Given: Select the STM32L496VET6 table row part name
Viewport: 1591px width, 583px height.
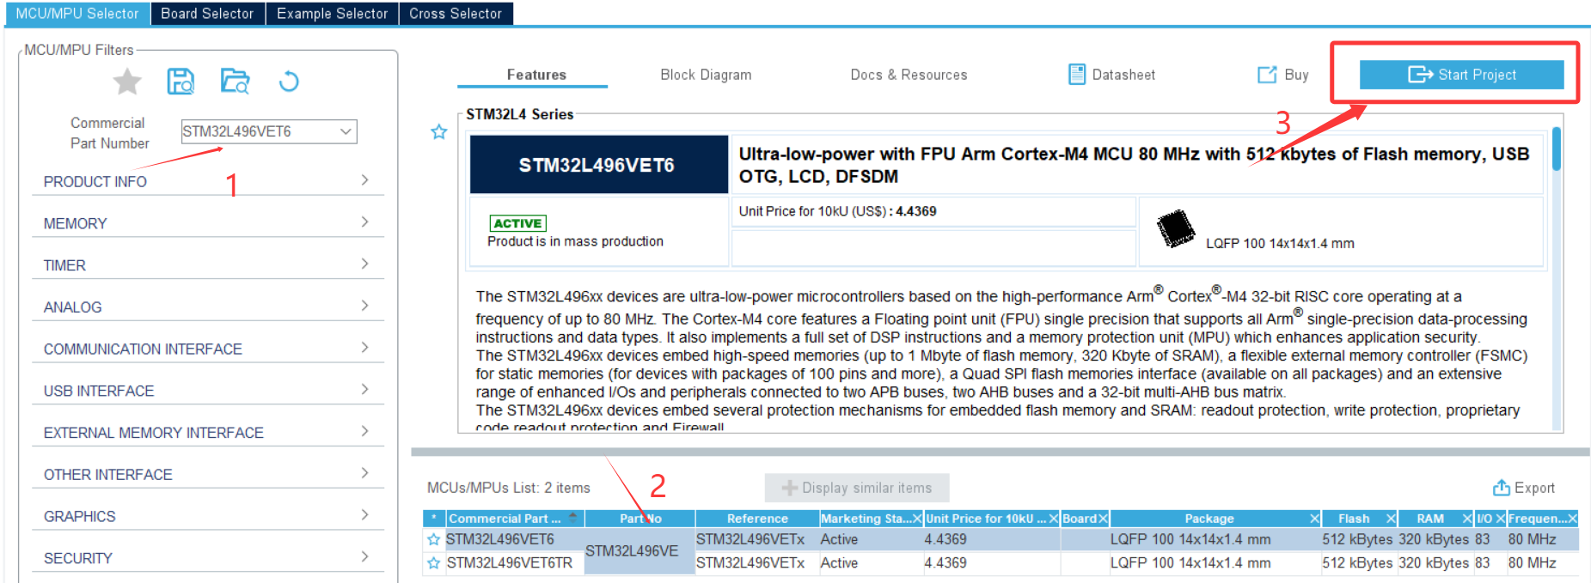Looking at the screenshot, I should [x=500, y=539].
